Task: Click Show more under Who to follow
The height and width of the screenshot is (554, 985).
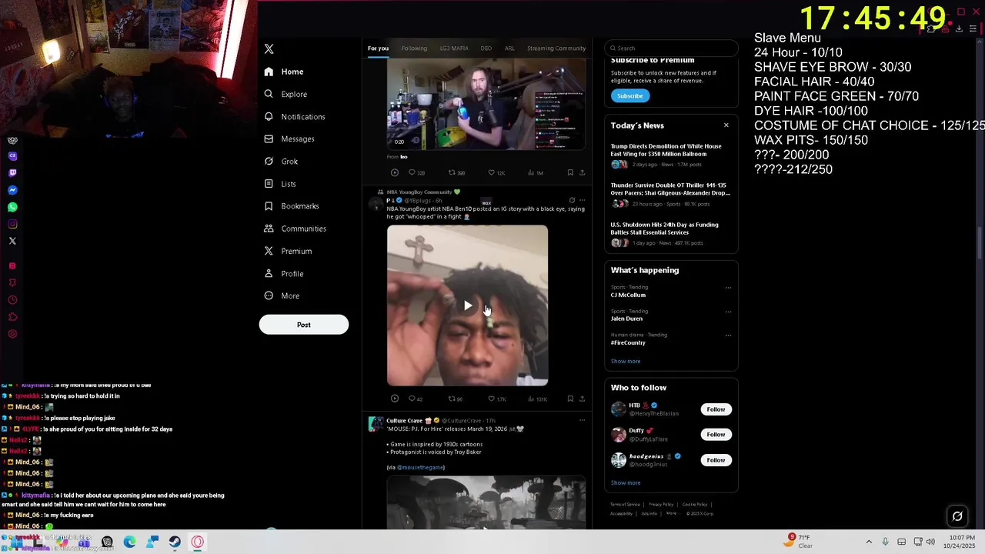Action: (x=626, y=482)
